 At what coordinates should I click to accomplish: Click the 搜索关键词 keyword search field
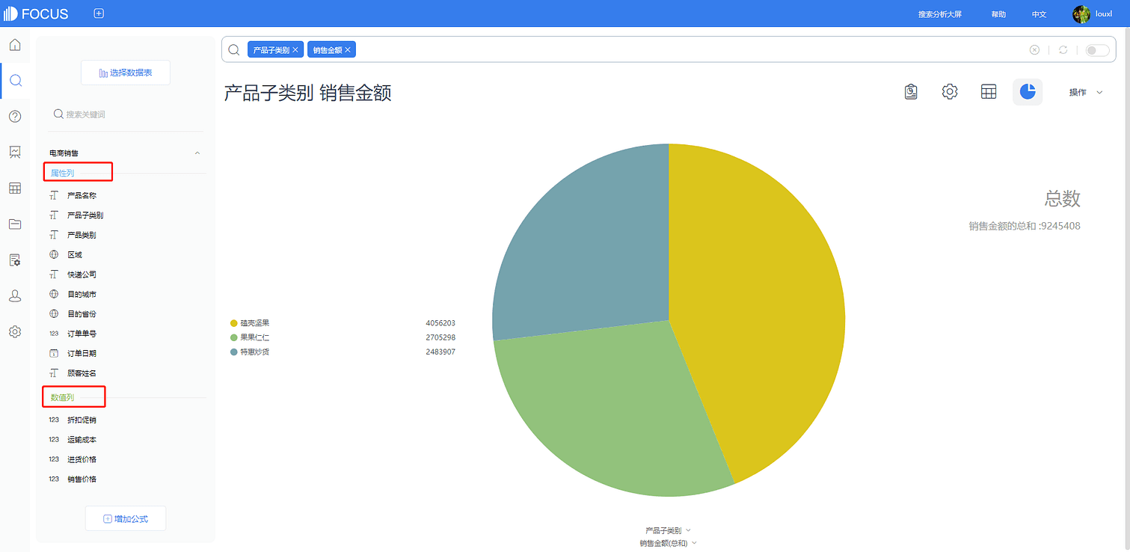pyautogui.click(x=126, y=114)
